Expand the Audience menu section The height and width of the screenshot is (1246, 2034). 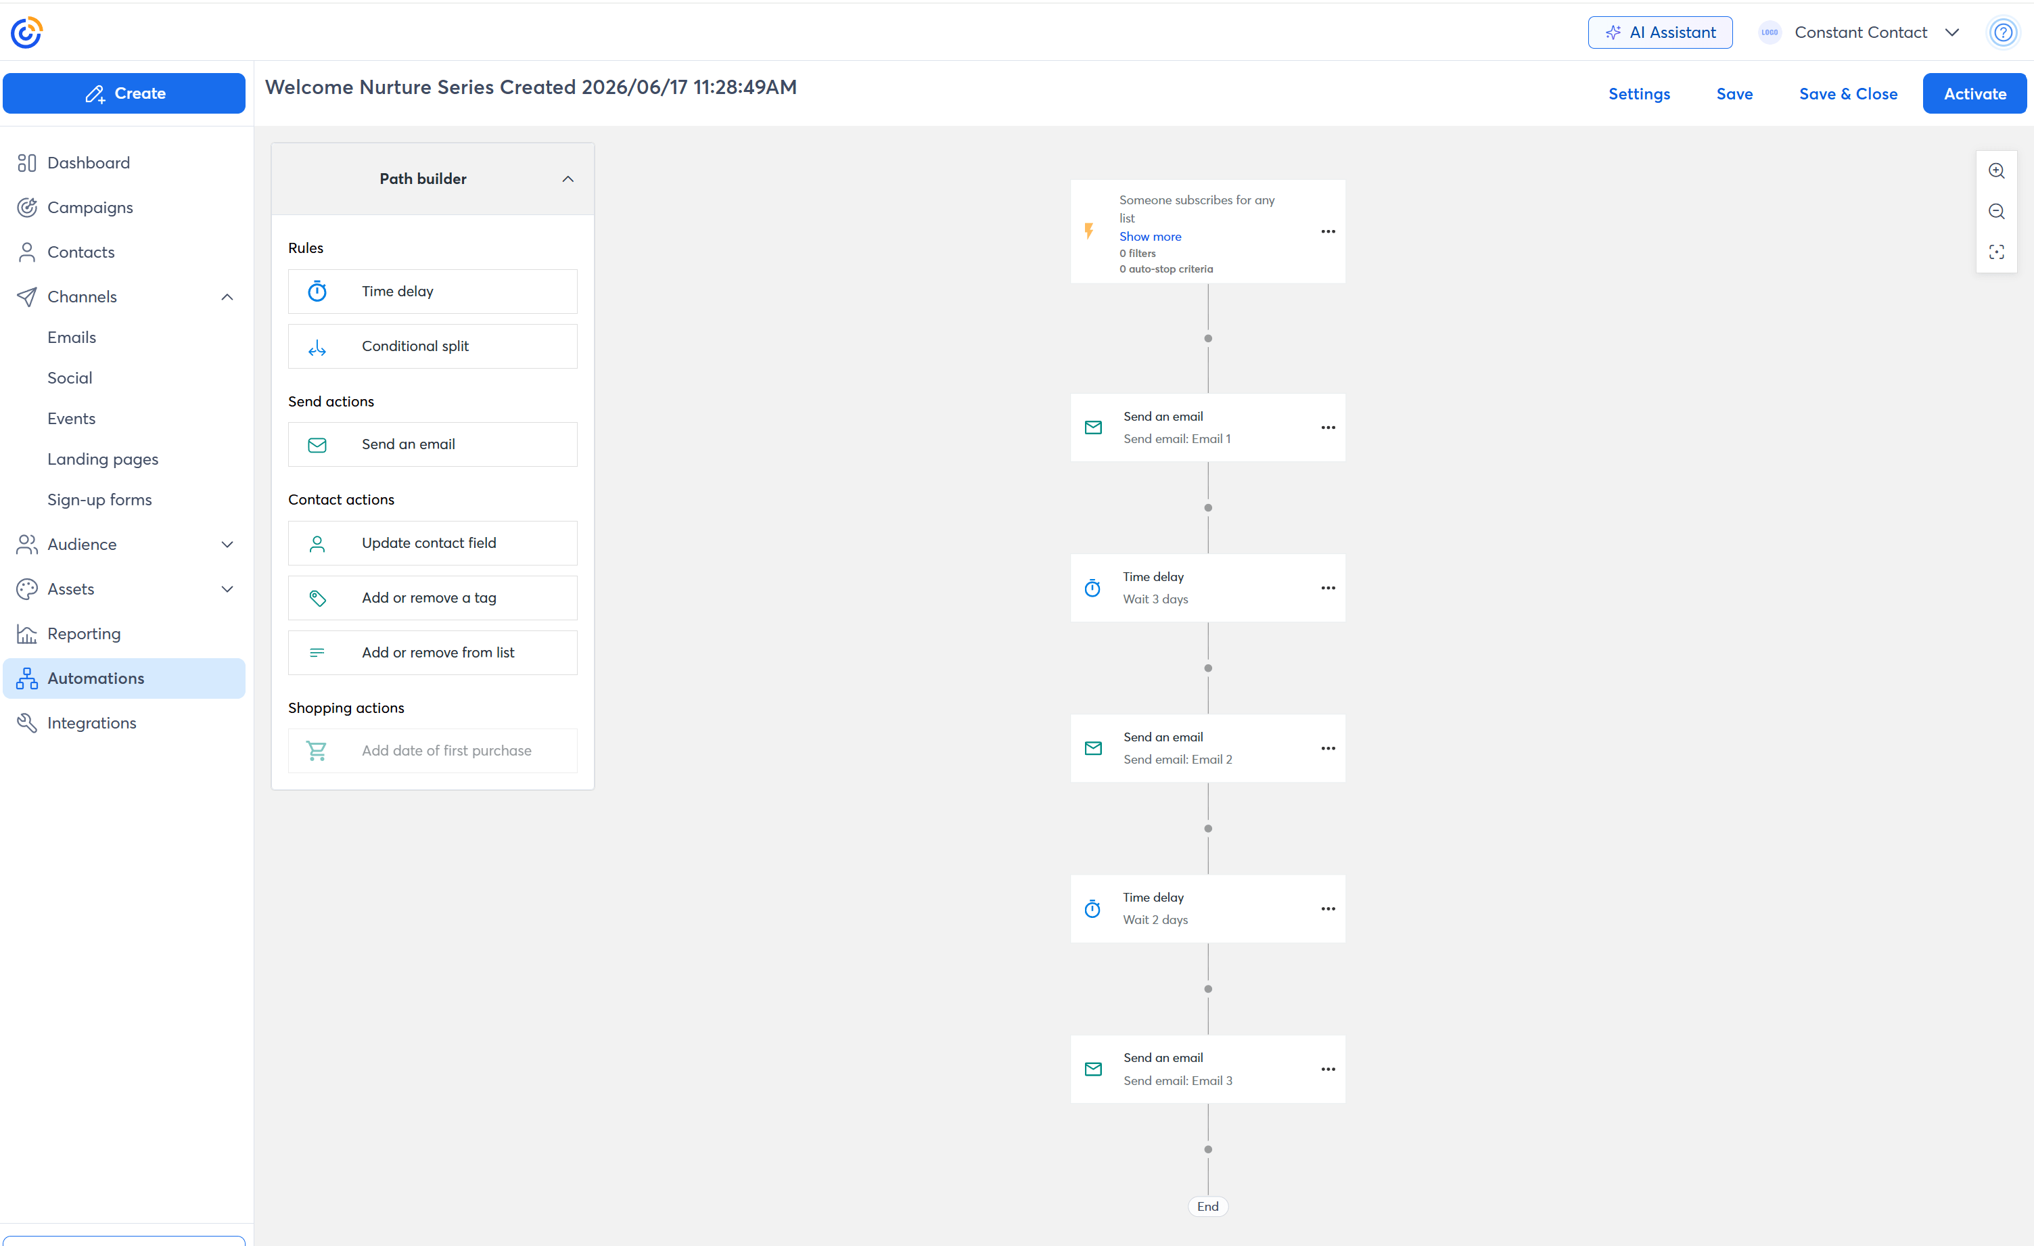point(227,544)
